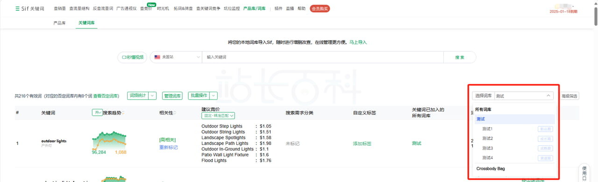Open the 直播 menu item

click(290, 8)
